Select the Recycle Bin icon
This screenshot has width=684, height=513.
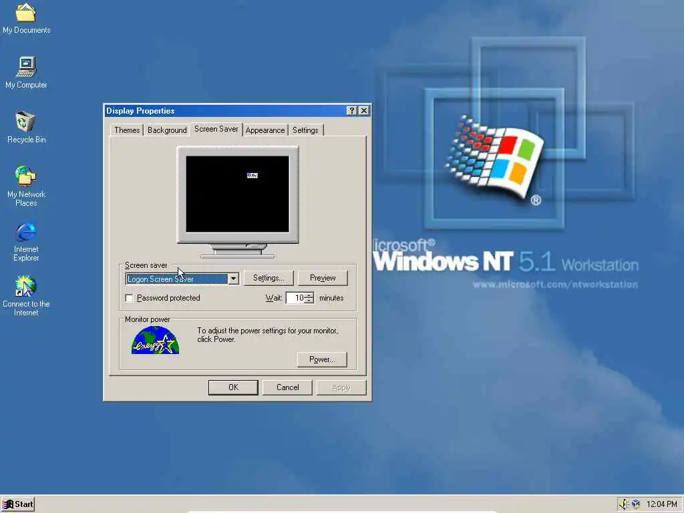tap(26, 127)
